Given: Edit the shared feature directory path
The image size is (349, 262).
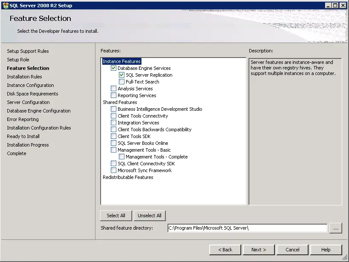Looking at the screenshot, I should point(247,228).
